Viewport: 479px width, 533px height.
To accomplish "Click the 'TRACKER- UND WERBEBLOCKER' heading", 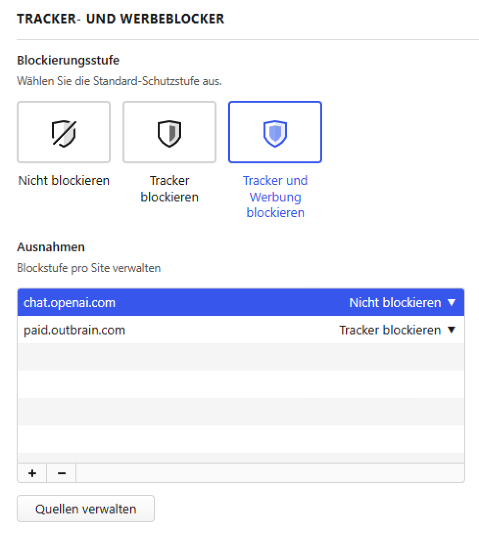I will (120, 19).
